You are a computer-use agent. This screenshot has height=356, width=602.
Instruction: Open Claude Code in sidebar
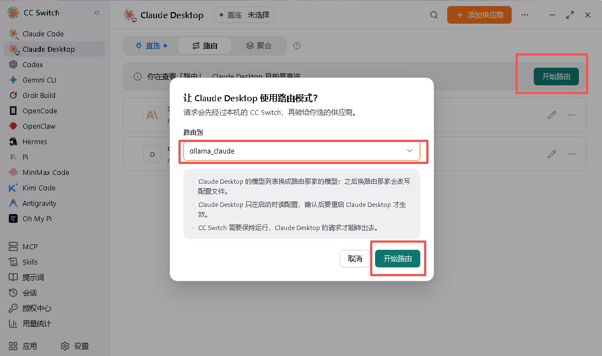coord(54,34)
